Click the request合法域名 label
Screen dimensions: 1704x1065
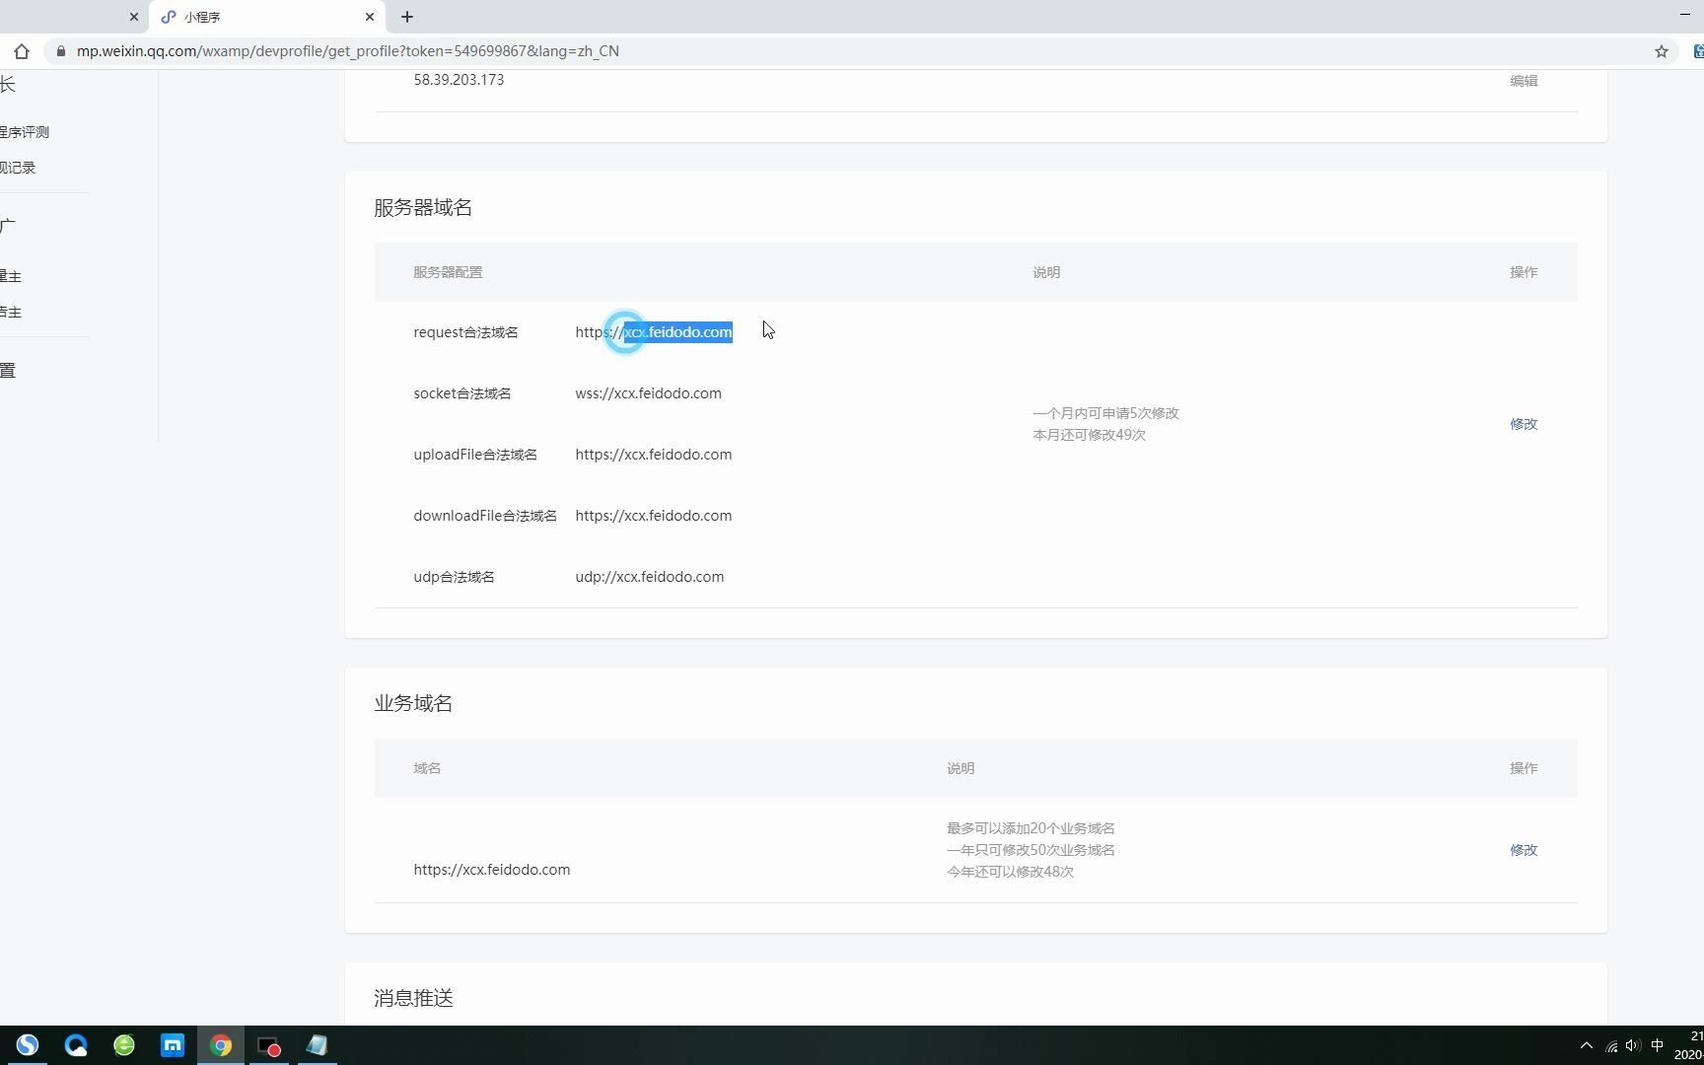tap(465, 332)
